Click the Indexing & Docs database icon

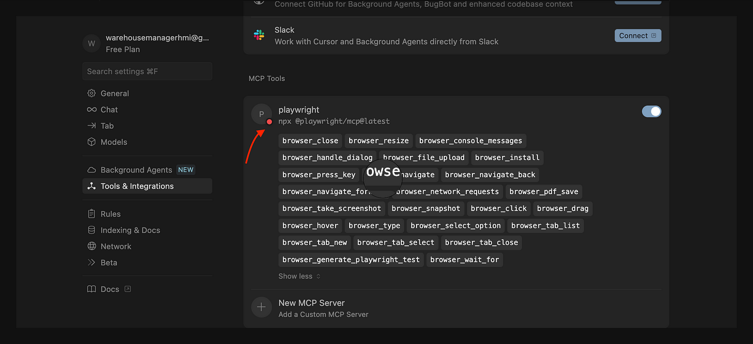tap(91, 230)
